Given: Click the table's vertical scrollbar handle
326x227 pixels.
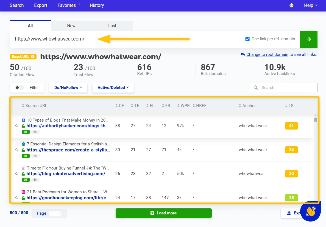Looking at the screenshot, I should (315, 120).
